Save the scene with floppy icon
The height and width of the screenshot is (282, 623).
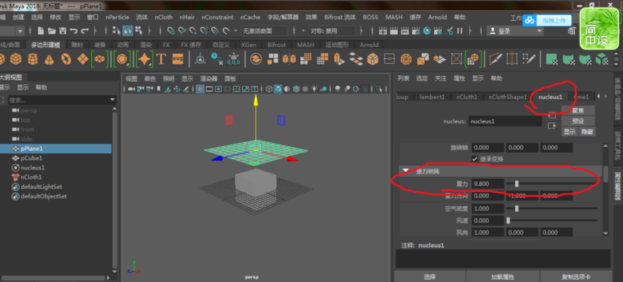click(63, 30)
